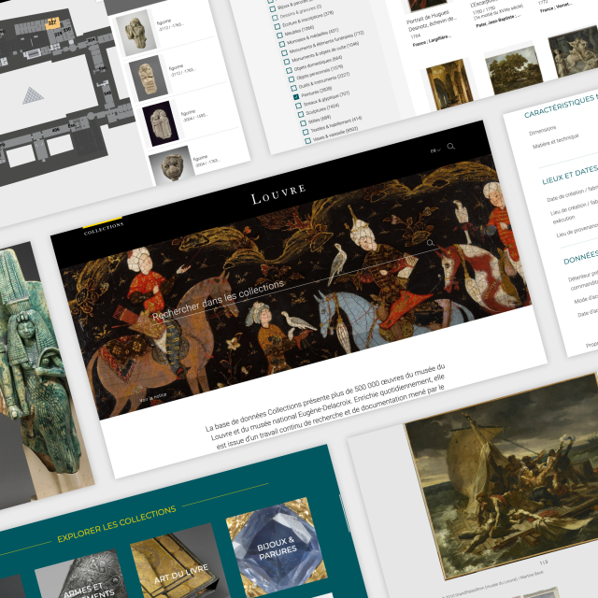The width and height of the screenshot is (598, 598).
Task: Click the '1700 / 1750' date text
Action: (484, 10)
